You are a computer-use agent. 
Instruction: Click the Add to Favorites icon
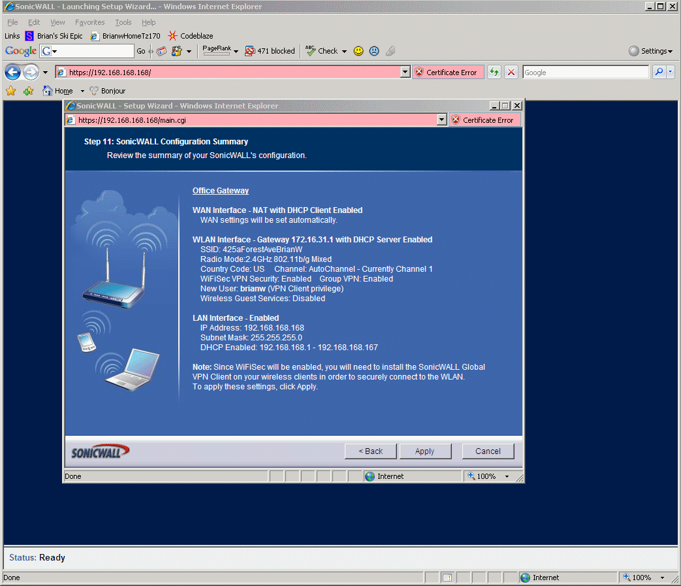[29, 91]
